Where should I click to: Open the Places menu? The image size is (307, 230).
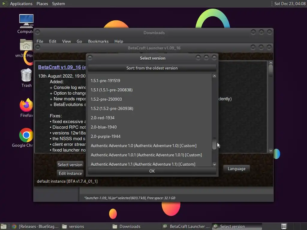pos(42,4)
